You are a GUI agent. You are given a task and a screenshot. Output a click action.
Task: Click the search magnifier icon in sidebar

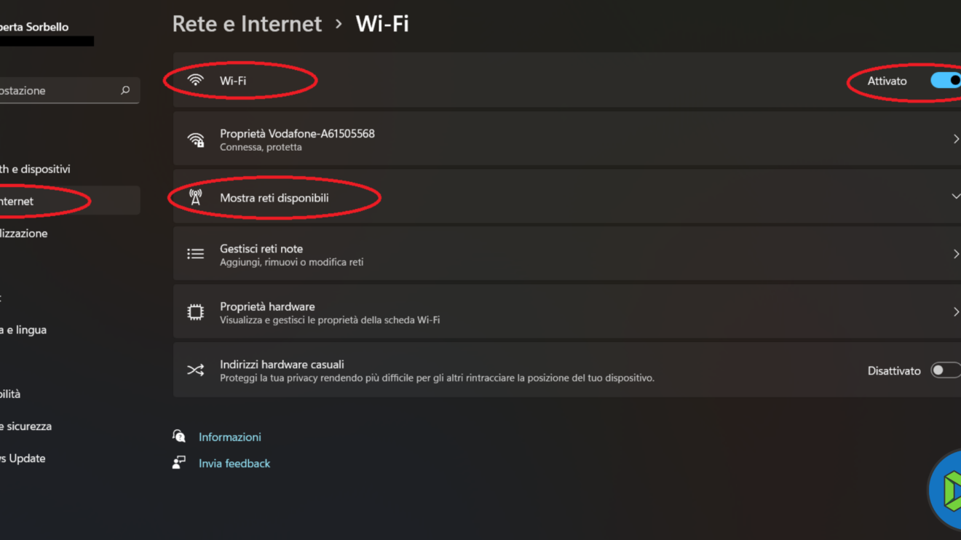[x=125, y=90]
